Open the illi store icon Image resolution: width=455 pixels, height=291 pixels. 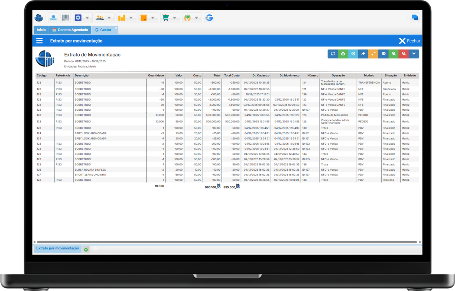pyautogui.click(x=53, y=18)
